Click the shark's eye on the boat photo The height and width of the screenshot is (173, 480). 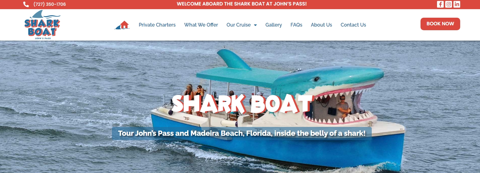pos(317,79)
